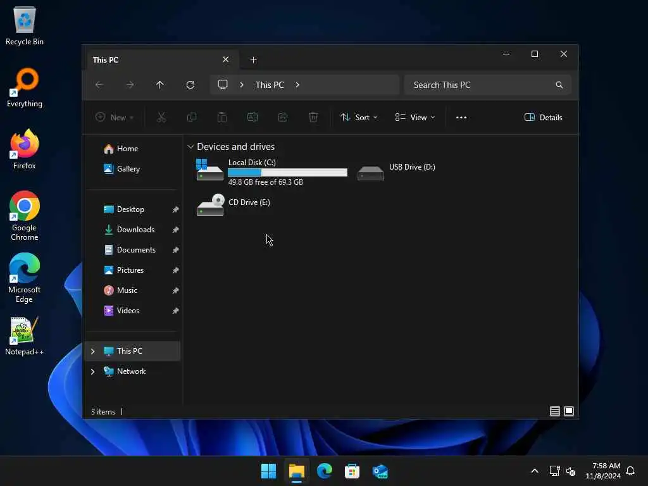
Task: Go up one folder level
Action: pyautogui.click(x=160, y=85)
